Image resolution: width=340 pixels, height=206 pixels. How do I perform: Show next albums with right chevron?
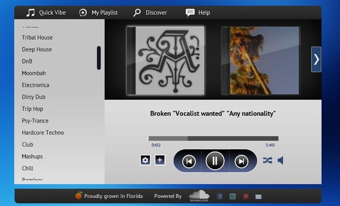(x=317, y=59)
